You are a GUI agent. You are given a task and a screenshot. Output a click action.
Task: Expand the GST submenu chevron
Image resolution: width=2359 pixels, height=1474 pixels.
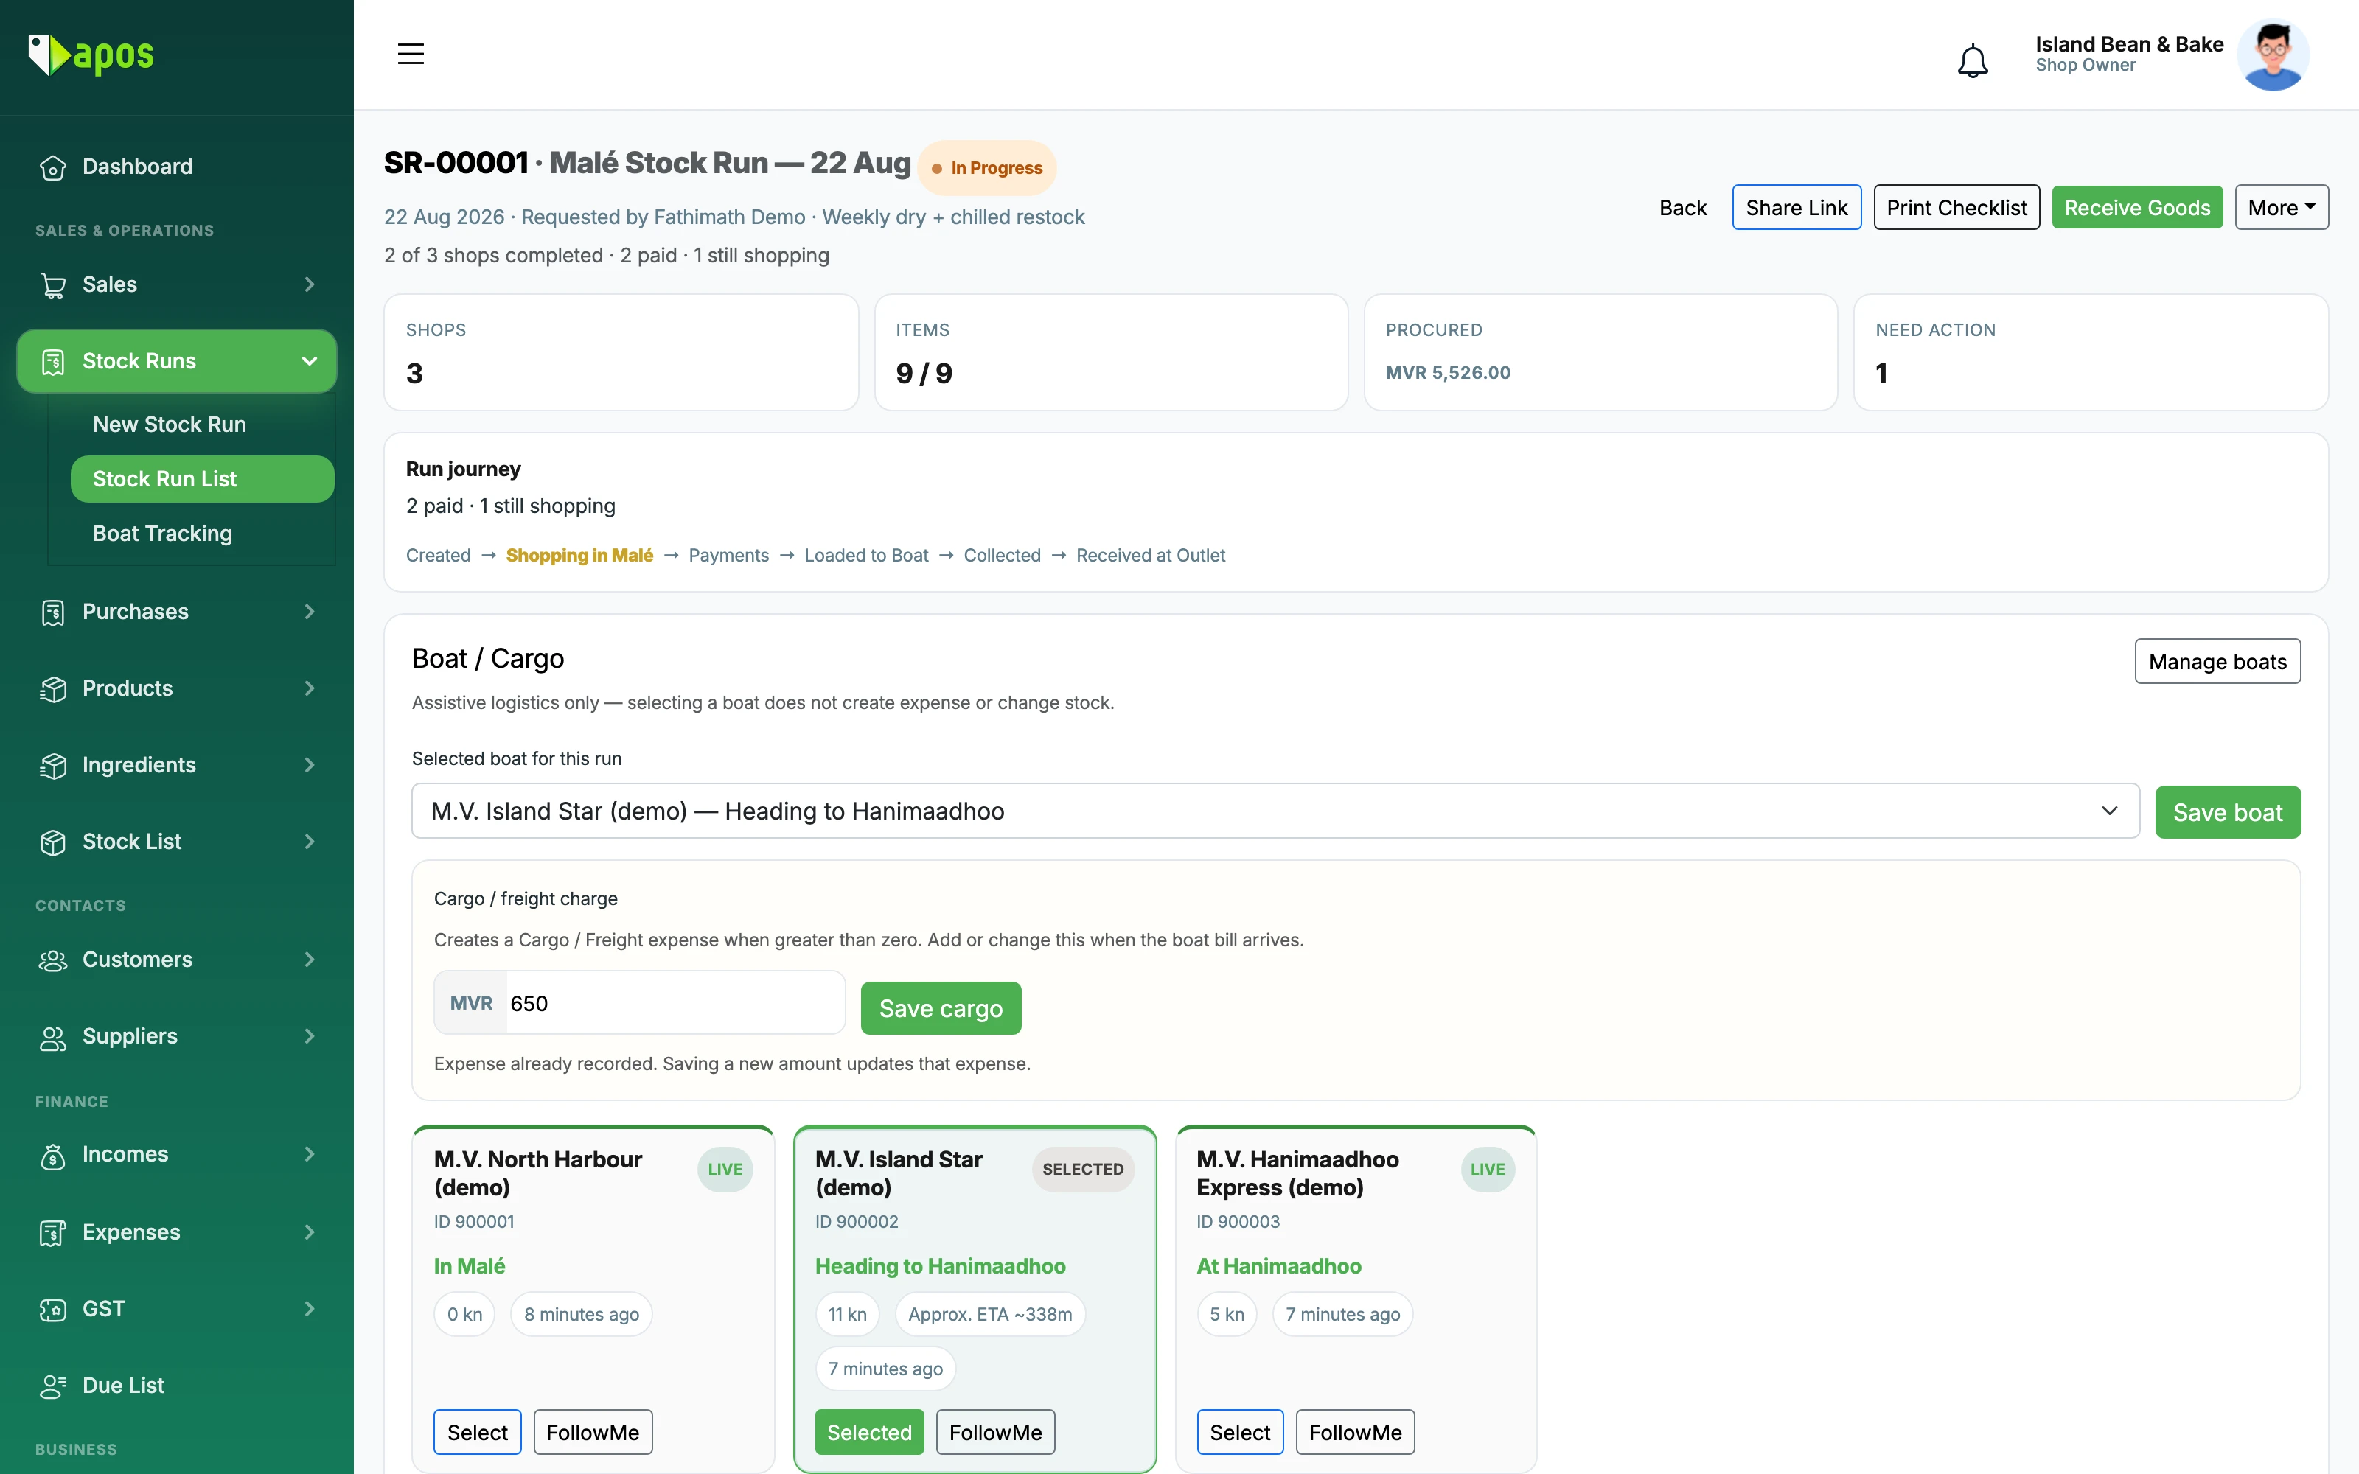click(x=310, y=1309)
